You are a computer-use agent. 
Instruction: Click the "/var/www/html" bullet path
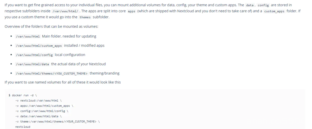click(27, 36)
